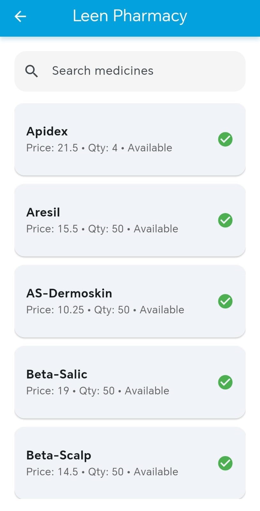Image resolution: width=260 pixels, height=511 pixels.
Task: Tap Aresil green availability checkmark
Action: (225, 220)
